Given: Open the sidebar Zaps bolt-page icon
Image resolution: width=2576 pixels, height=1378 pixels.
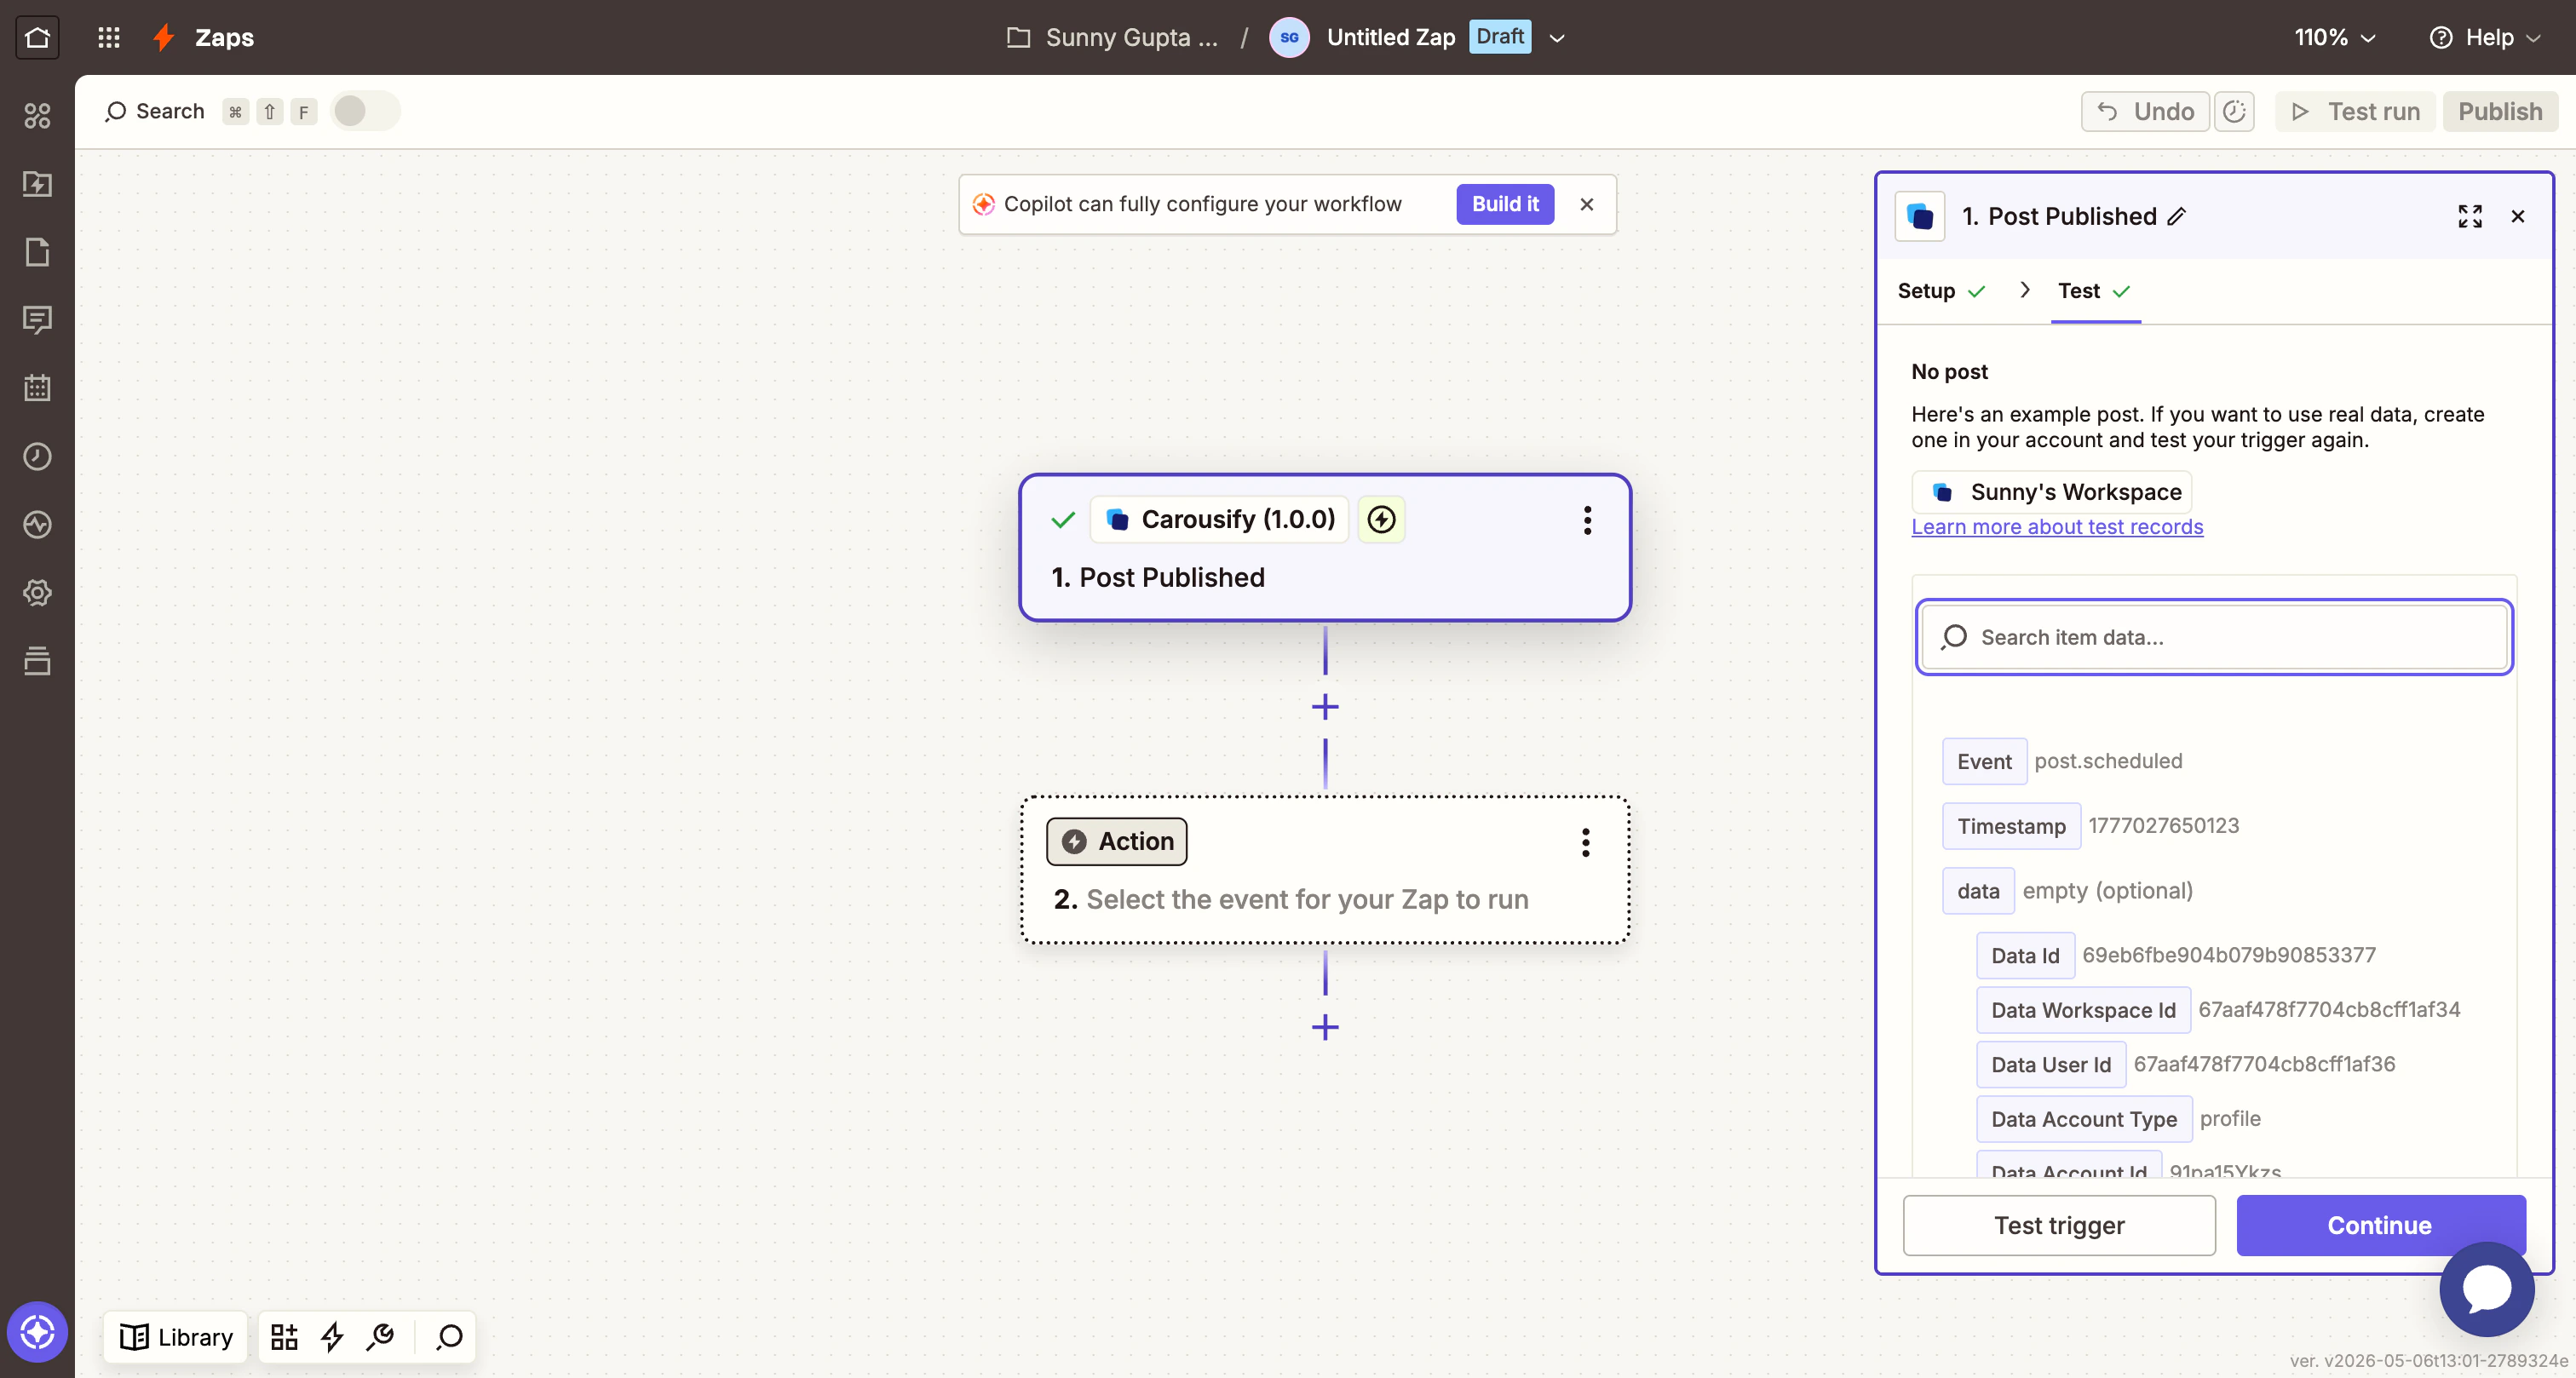Looking at the screenshot, I should (37, 184).
